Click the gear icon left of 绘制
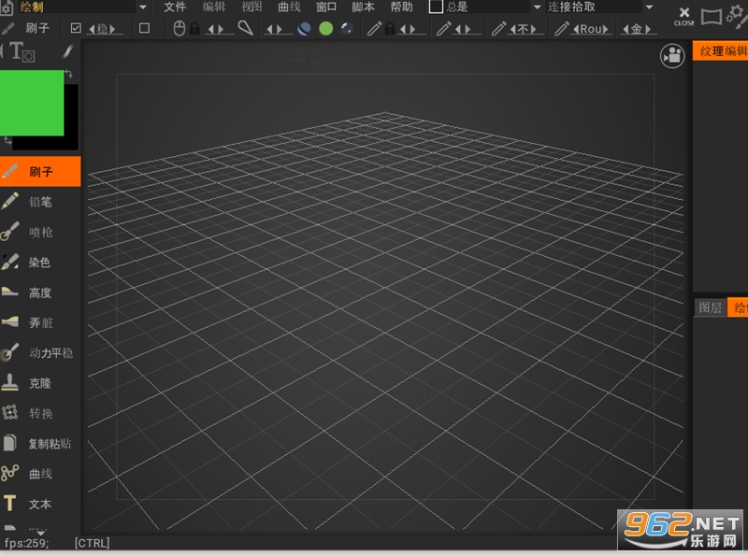Image resolution: width=748 pixels, height=556 pixels. pyautogui.click(x=7, y=7)
